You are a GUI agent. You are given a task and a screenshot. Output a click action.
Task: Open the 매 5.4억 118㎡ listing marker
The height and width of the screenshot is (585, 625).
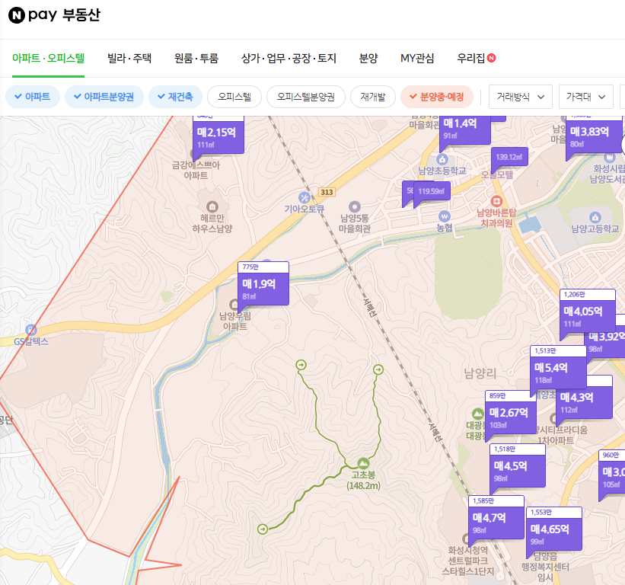(x=558, y=368)
